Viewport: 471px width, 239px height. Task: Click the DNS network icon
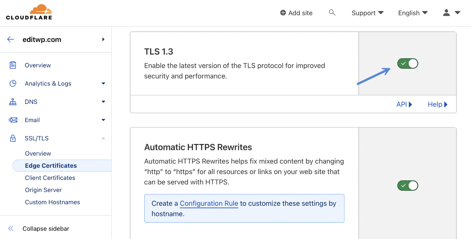13,102
